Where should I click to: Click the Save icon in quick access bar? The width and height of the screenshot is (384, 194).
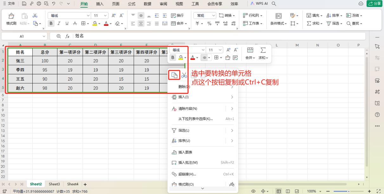point(25,4)
